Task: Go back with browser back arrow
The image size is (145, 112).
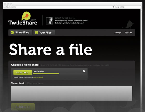Action: click(6, 7)
